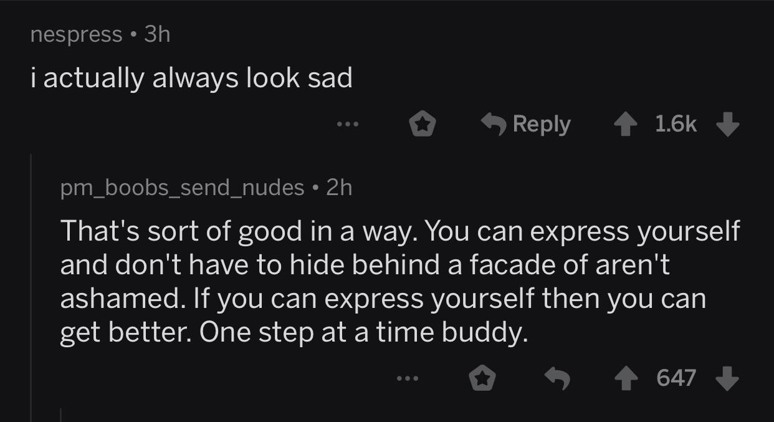Tap the 3h timestamp on nespress's comment

[156, 34]
